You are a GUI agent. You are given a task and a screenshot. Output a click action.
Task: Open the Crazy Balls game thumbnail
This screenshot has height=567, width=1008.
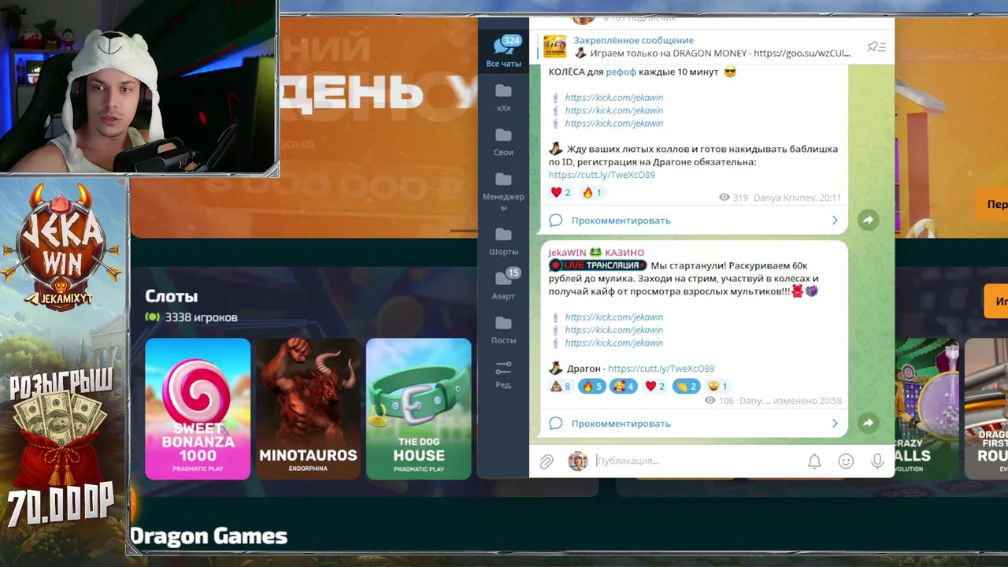tap(927, 409)
